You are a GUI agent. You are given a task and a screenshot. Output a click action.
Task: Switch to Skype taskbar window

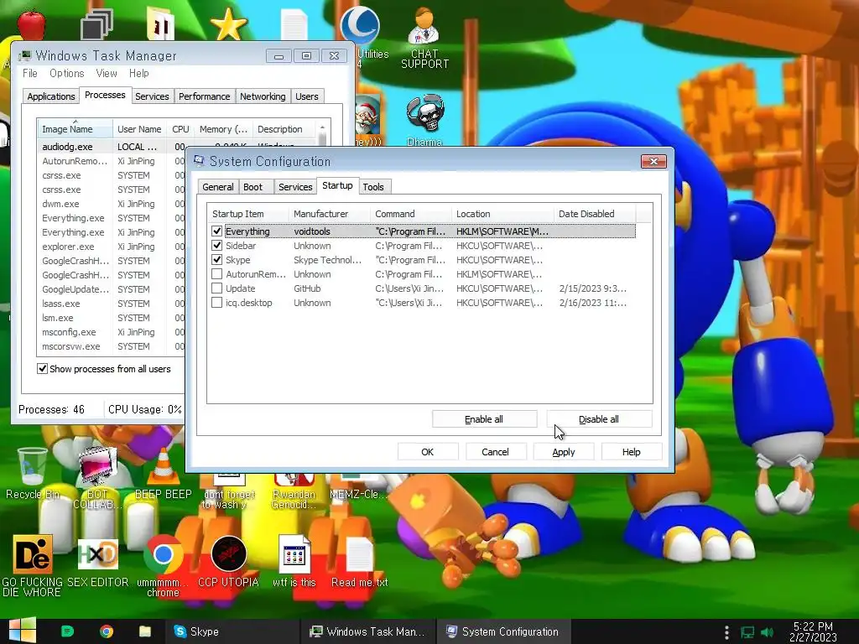point(233,631)
